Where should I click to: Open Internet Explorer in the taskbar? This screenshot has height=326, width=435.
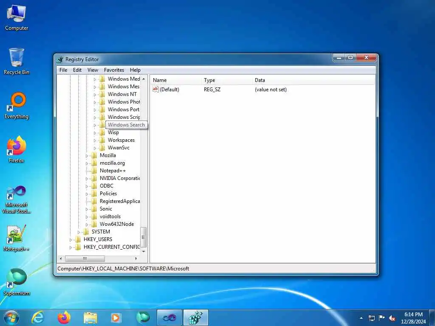[37, 318]
